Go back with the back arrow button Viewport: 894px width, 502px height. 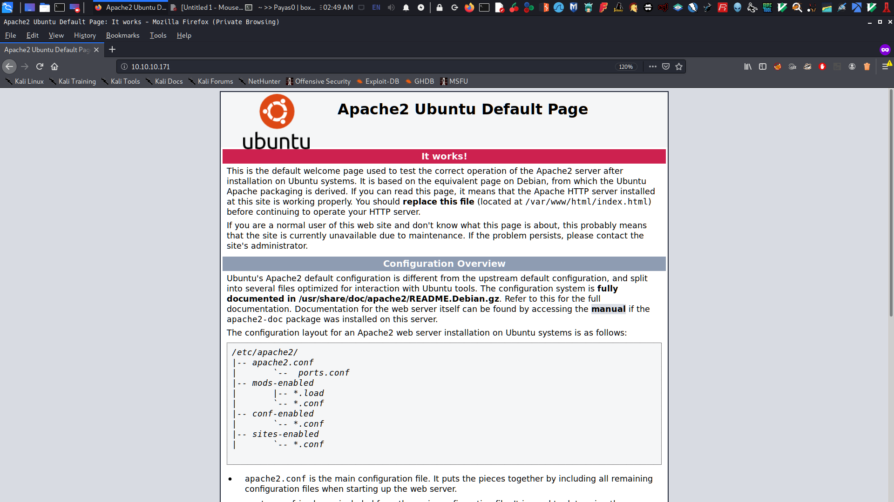tap(9, 66)
